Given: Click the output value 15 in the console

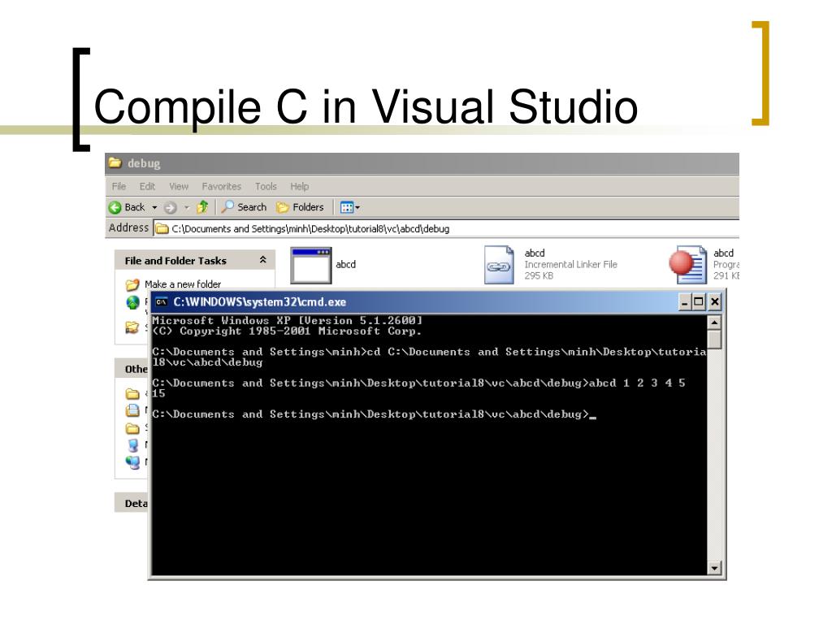Looking at the screenshot, I should [x=158, y=393].
